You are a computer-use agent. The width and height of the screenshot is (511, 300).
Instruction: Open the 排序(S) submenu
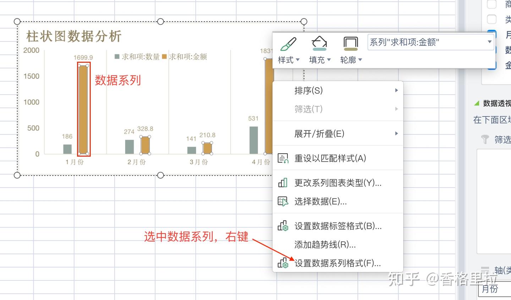(338, 90)
